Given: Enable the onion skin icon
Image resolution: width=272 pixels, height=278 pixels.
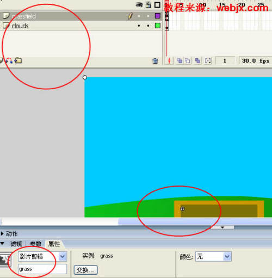Looking at the screenshot, I should 180,61.
